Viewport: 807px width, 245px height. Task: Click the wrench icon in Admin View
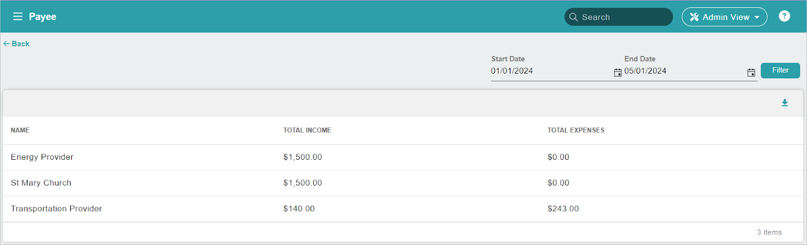[695, 17]
